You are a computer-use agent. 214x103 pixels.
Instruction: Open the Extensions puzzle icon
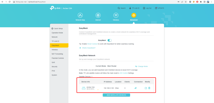(x=201, y=2)
